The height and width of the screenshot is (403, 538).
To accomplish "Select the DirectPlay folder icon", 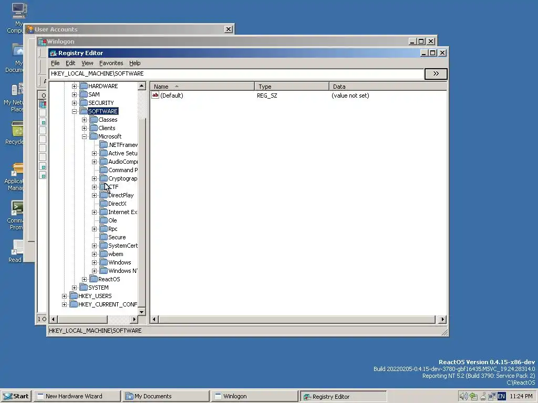I will [104, 195].
